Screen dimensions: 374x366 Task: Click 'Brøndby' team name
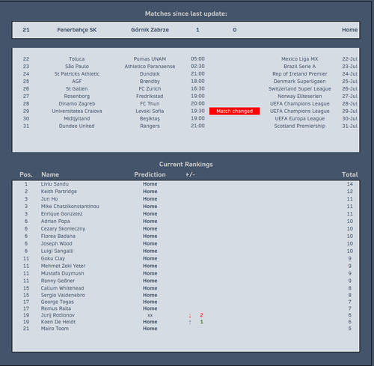tap(150, 82)
